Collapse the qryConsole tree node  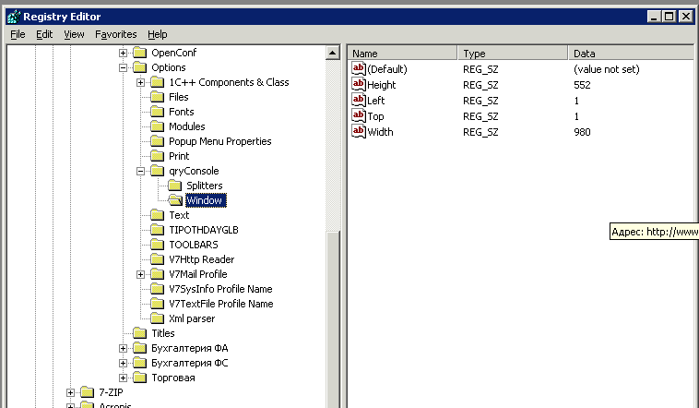coord(141,171)
